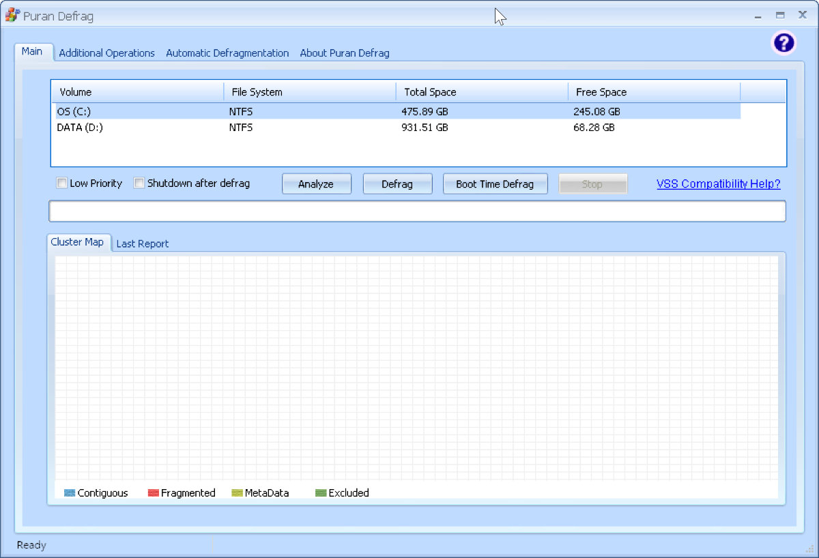Click the Contiguous blue legend swatch
This screenshot has width=819, height=558.
point(69,493)
